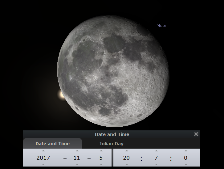The width and height of the screenshot is (224, 169).
Task: Increase minutes with the up arrow
Action: coord(156,151)
